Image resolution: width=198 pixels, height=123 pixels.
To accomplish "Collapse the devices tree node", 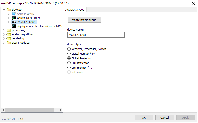I will 4,10.
